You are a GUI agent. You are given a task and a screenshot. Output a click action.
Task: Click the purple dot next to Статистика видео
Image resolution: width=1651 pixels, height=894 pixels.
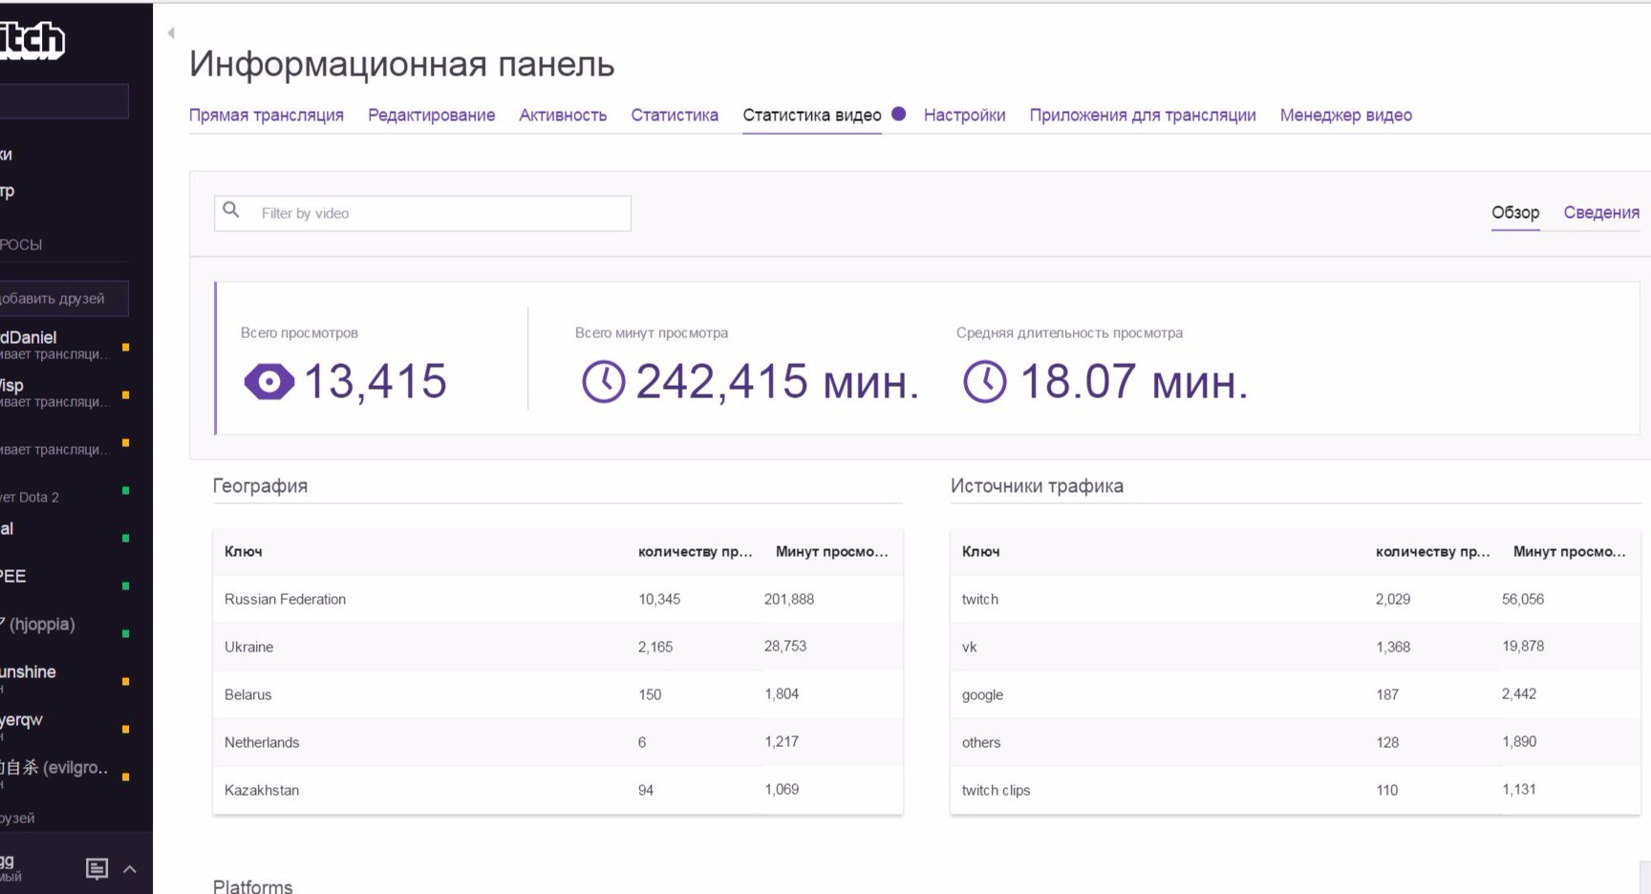898,114
